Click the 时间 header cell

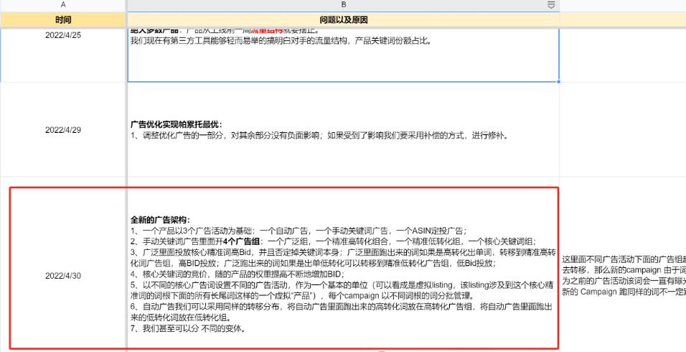(63, 19)
